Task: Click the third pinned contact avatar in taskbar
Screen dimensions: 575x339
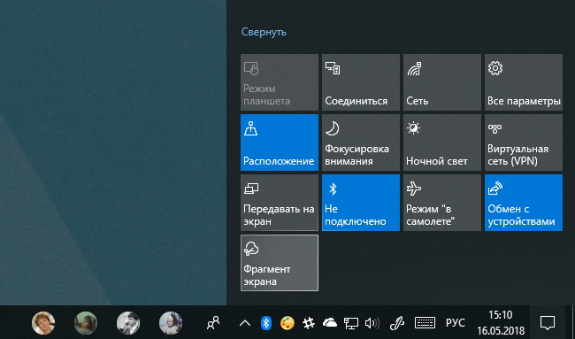Action: coord(128,323)
